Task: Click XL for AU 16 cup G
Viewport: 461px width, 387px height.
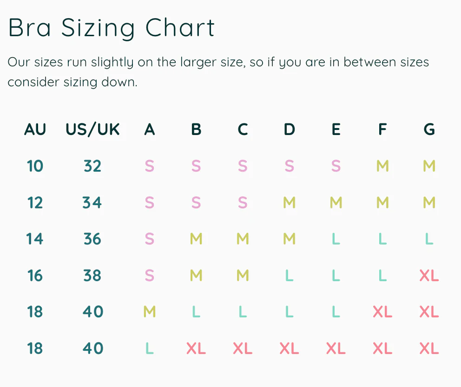Action: pyautogui.click(x=429, y=276)
